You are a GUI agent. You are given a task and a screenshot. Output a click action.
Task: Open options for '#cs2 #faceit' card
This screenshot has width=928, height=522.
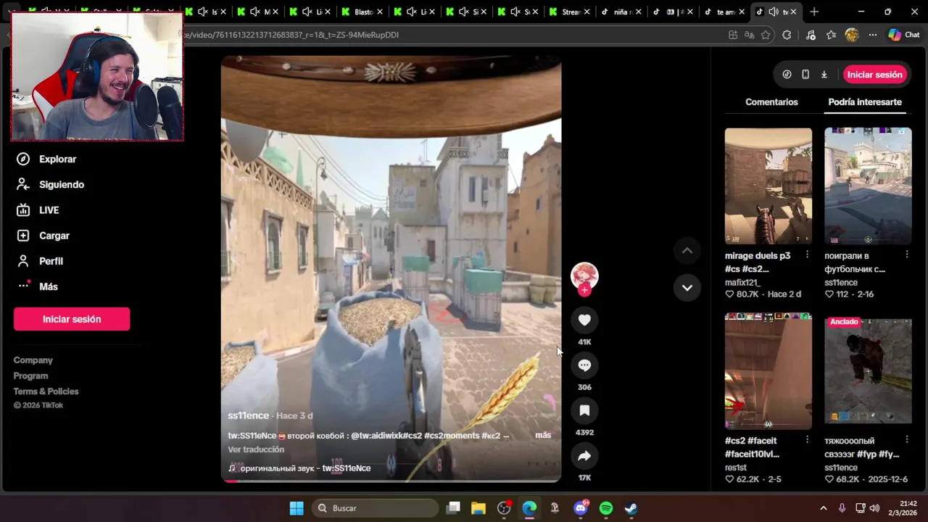(807, 439)
